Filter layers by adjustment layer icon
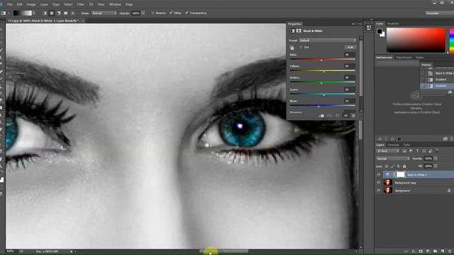Screen dimensions: 454x255 coord(411,151)
